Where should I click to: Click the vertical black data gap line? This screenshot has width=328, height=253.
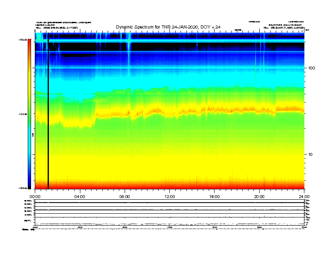click(x=48, y=111)
